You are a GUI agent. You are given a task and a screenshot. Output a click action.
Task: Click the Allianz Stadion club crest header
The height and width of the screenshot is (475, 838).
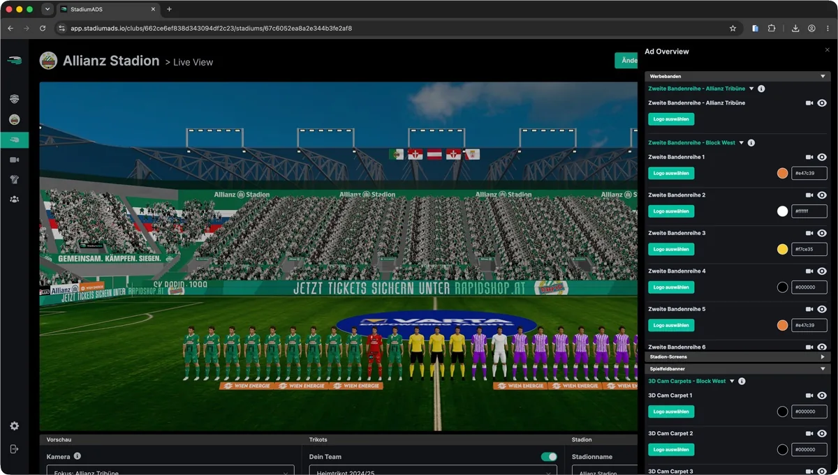click(x=48, y=61)
